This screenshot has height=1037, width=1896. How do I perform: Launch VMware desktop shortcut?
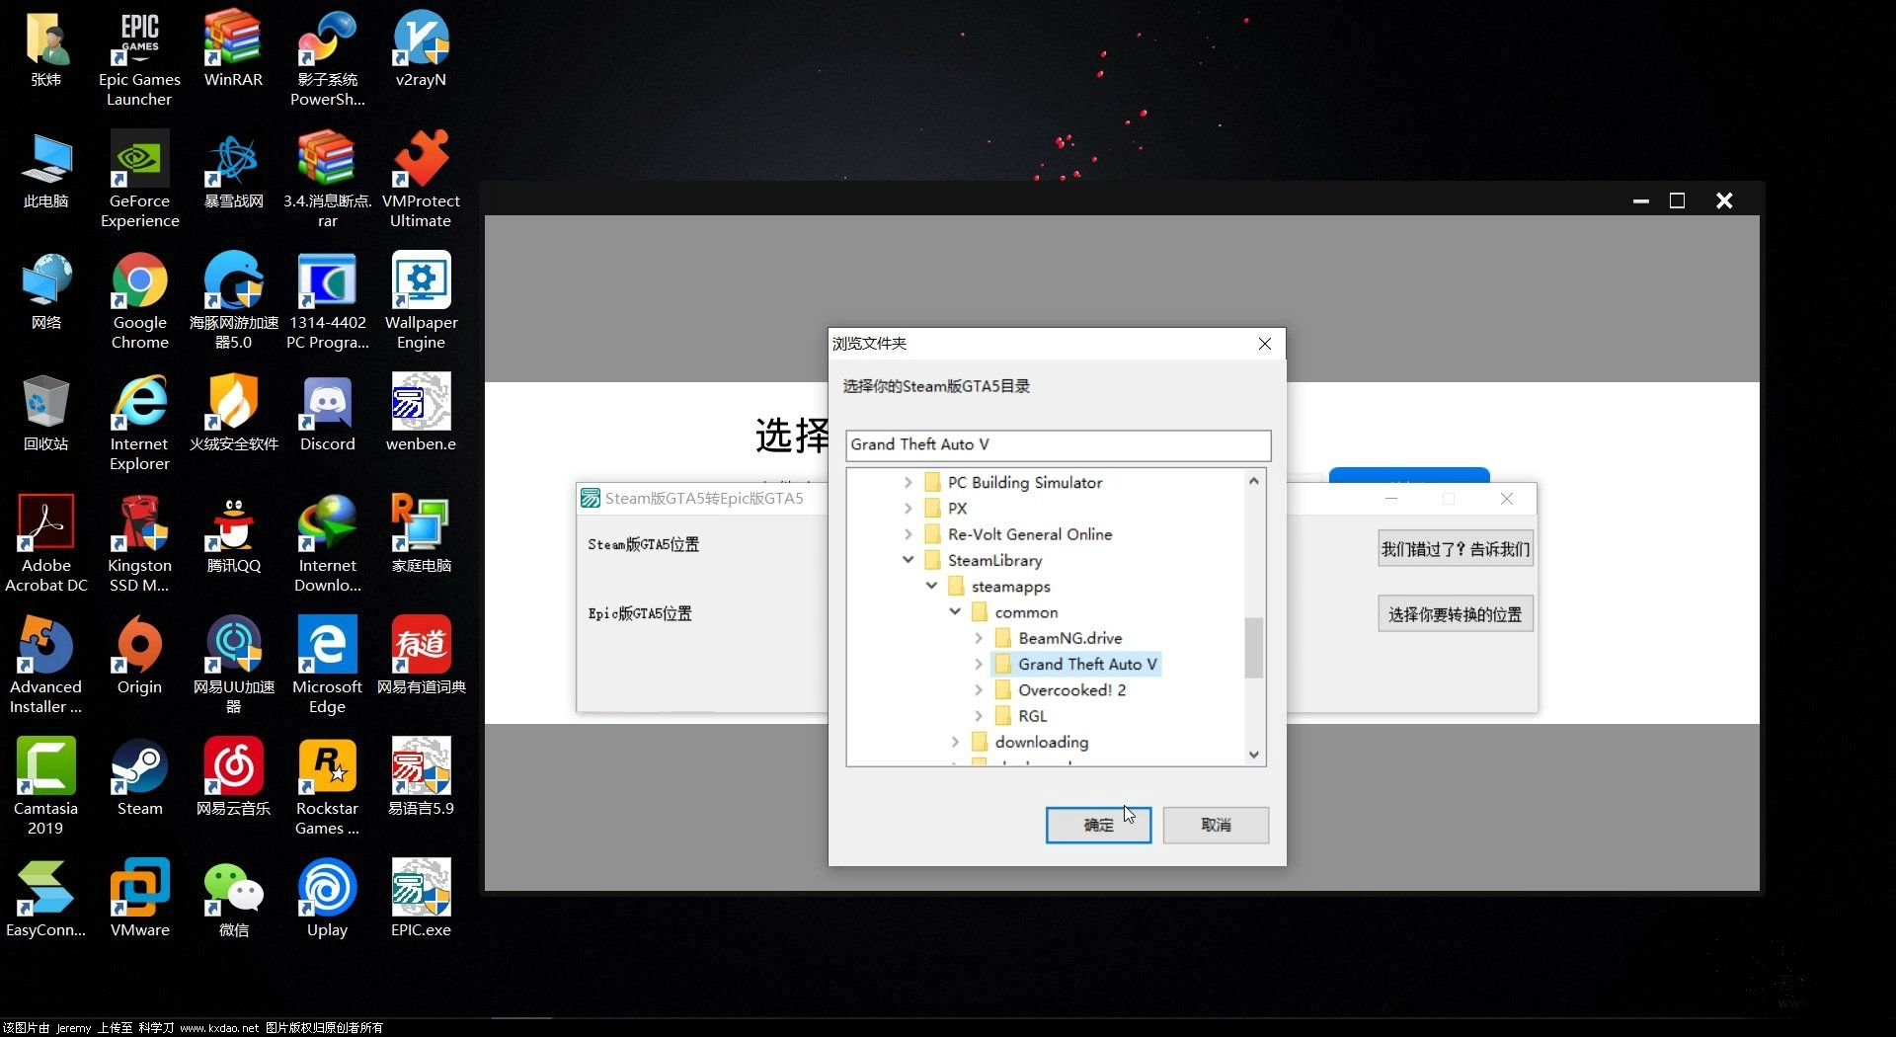click(139, 900)
